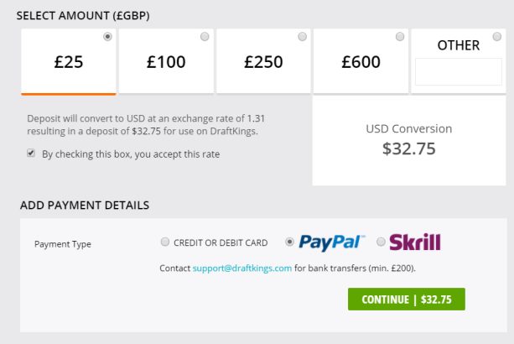Image resolution: width=514 pixels, height=344 pixels.
Task: Select the £250 radio button
Action: (x=302, y=36)
